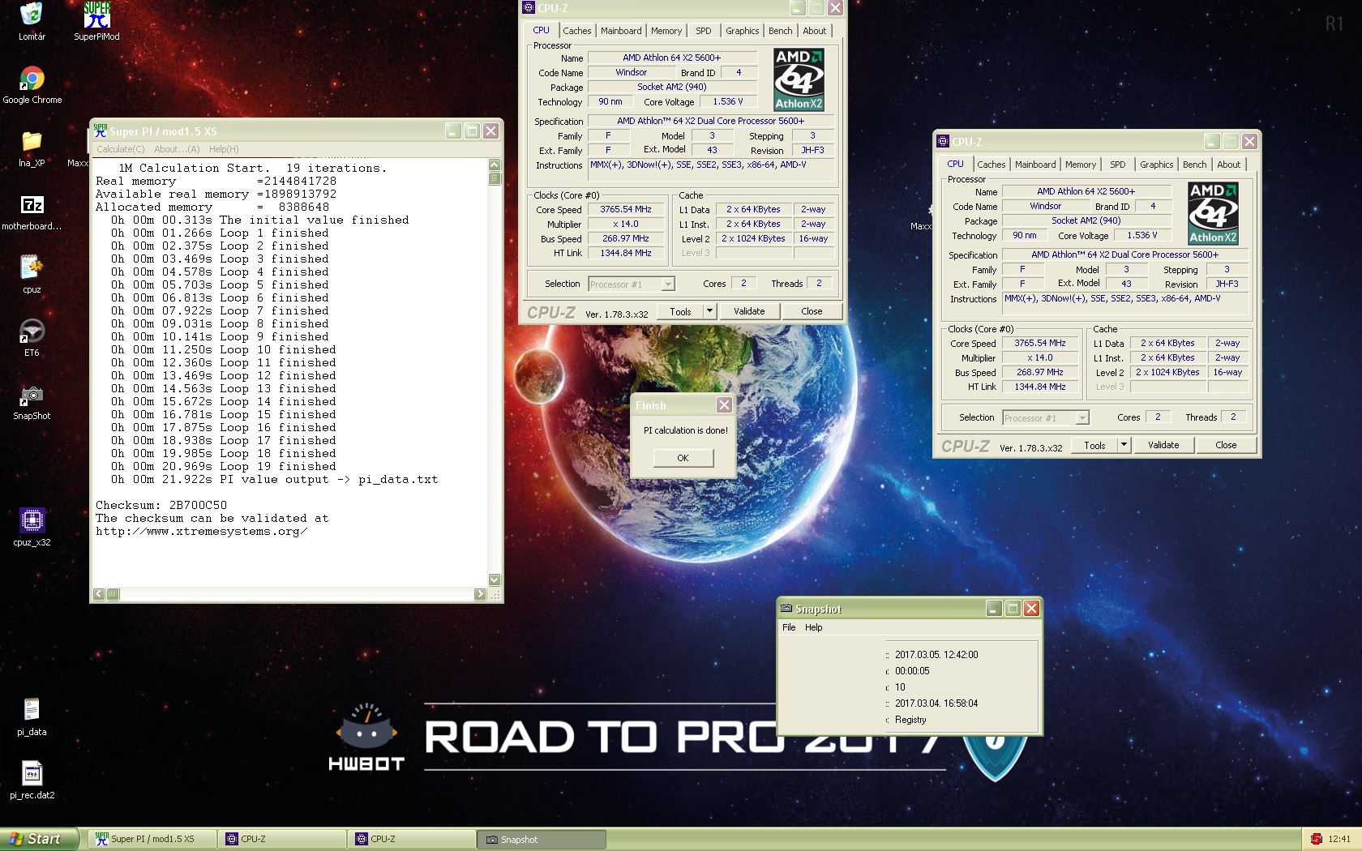This screenshot has width=1362, height=851.
Task: Switch to SPD tab in upper CPU-Z
Action: [704, 31]
